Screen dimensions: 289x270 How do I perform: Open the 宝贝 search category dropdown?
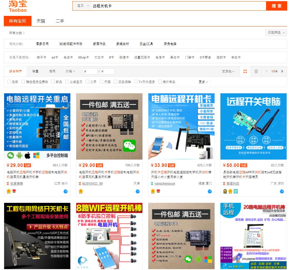point(82,6)
